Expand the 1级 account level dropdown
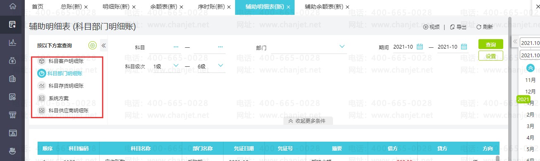Screen dimensions: 540x161 coord(176,65)
